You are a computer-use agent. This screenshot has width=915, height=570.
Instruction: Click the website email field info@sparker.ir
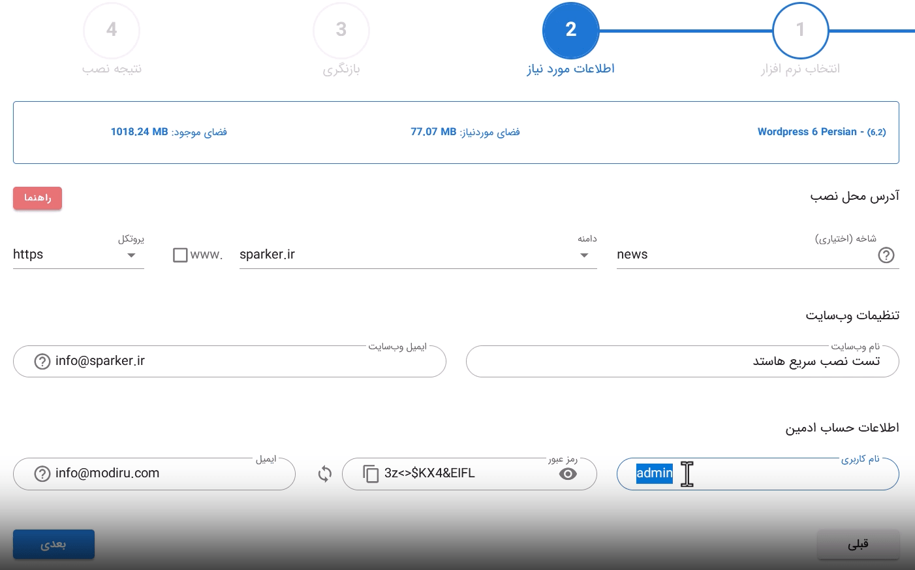tap(229, 362)
